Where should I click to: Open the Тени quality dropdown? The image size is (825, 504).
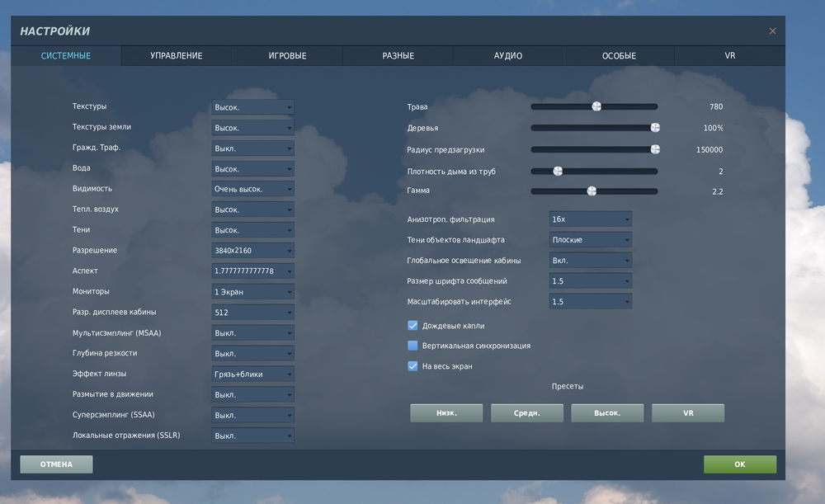coord(252,229)
